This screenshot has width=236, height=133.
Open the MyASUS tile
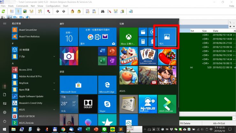147,104
